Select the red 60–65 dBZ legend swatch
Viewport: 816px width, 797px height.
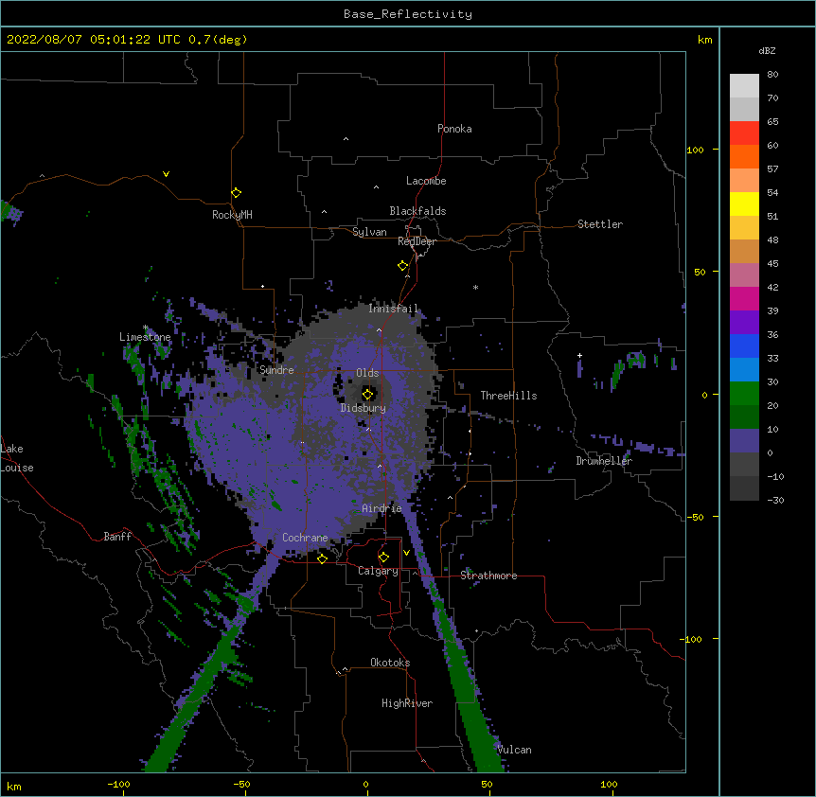[x=744, y=133]
